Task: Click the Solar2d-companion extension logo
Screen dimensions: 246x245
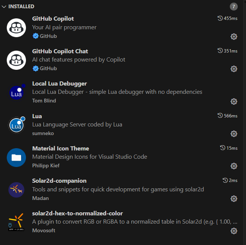Action: tap(16, 190)
